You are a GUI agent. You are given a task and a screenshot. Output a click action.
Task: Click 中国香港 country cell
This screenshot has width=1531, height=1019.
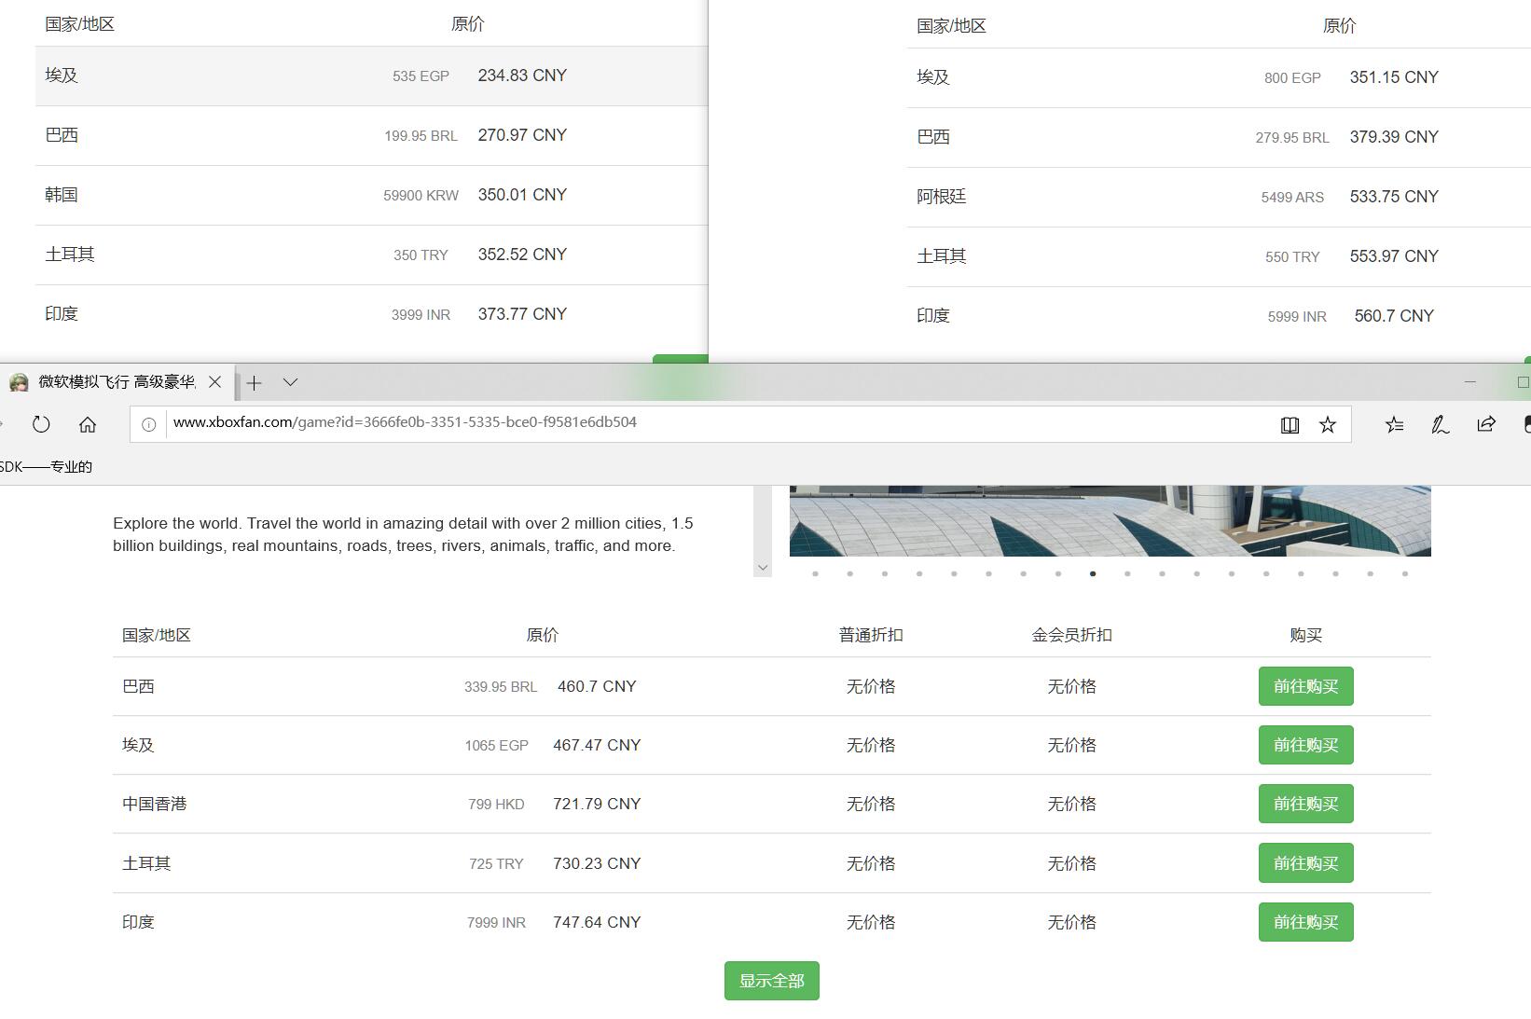tap(155, 804)
